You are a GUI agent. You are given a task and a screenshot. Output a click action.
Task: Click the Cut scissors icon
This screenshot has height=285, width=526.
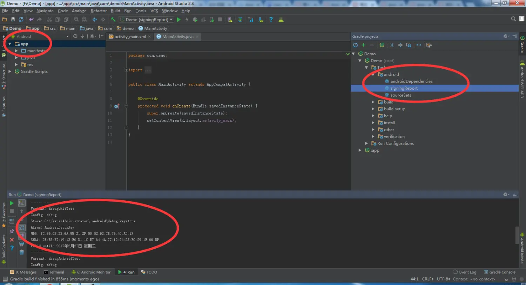tap(49, 20)
